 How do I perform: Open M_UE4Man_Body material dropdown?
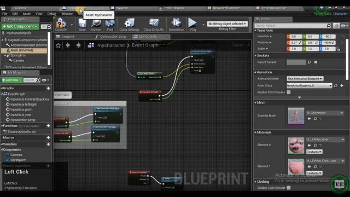point(325,140)
